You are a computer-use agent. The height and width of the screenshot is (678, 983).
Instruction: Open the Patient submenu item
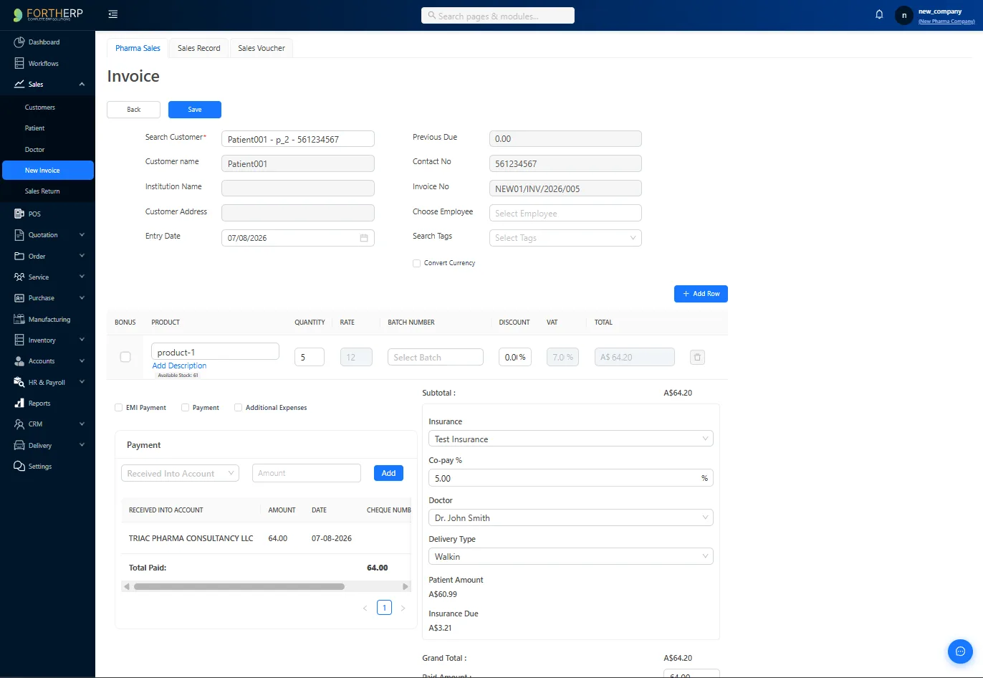click(34, 128)
